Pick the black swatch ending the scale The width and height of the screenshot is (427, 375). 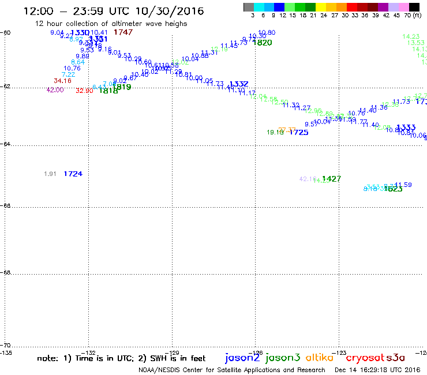click(x=414, y=7)
